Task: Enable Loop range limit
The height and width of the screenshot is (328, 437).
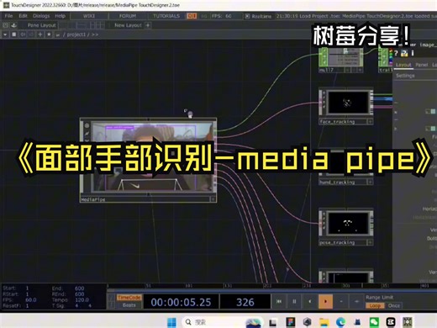Action: point(375,305)
